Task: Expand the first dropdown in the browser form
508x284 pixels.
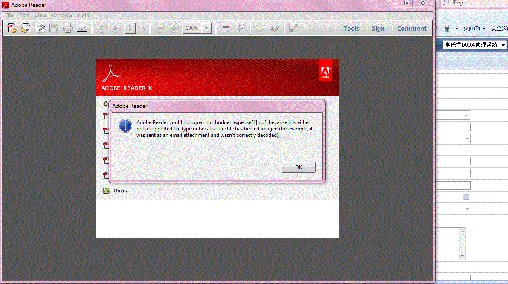Action: (466, 115)
